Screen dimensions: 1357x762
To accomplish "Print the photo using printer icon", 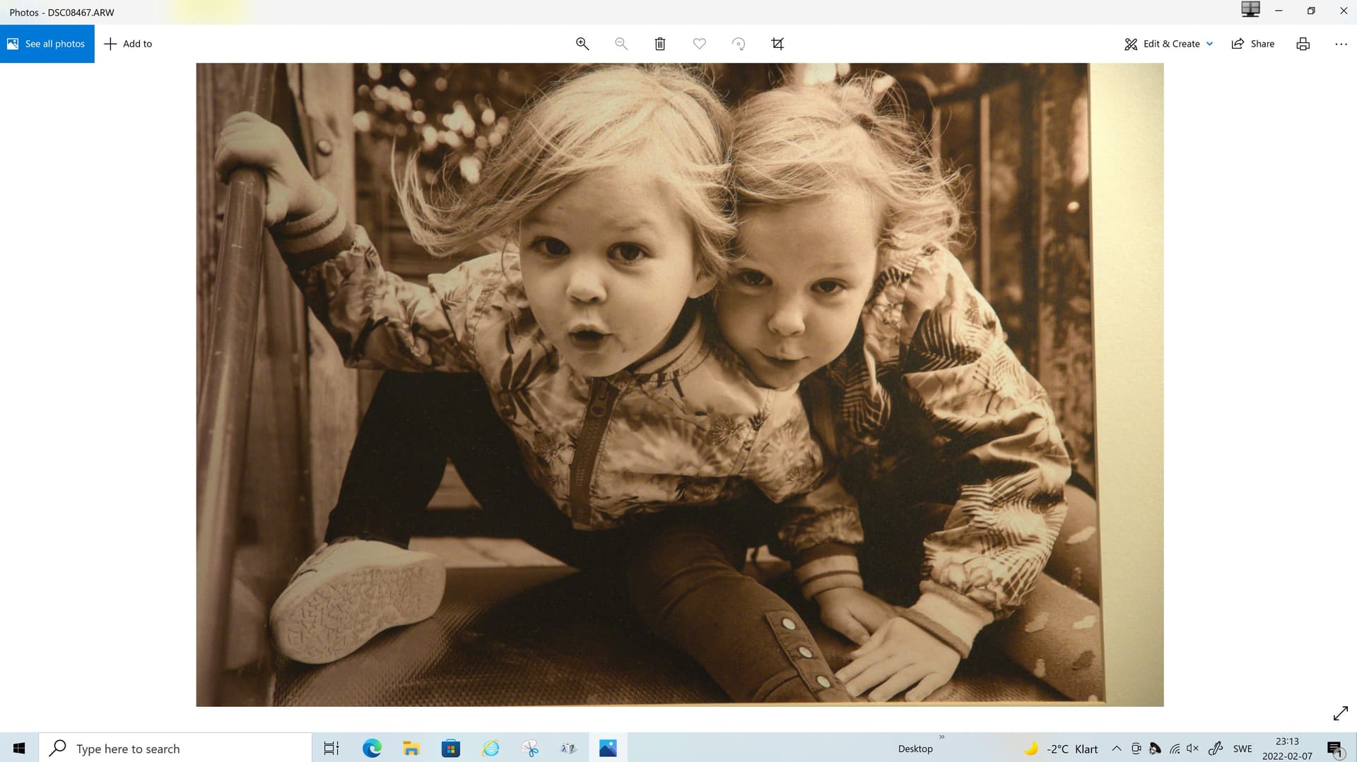I will (1303, 44).
